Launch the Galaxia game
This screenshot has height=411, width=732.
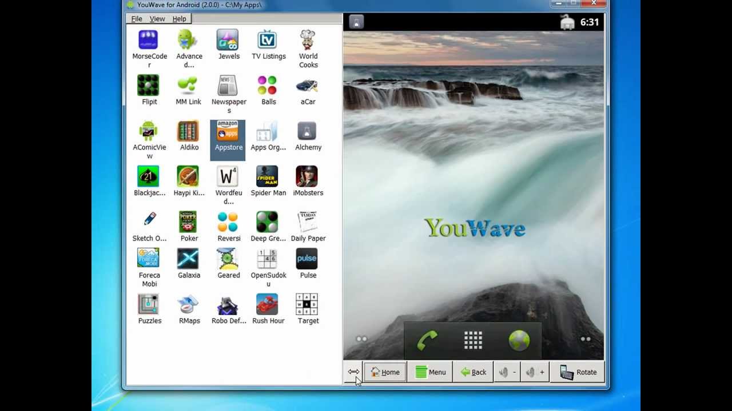pos(188,259)
